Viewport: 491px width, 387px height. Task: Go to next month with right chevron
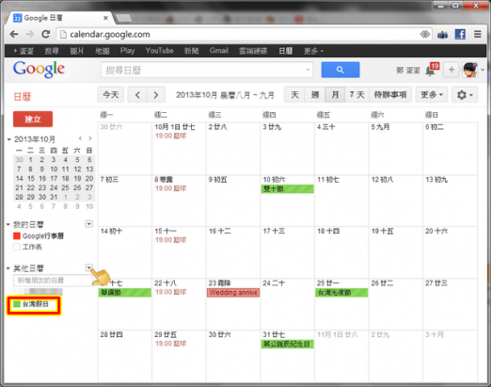(x=156, y=95)
